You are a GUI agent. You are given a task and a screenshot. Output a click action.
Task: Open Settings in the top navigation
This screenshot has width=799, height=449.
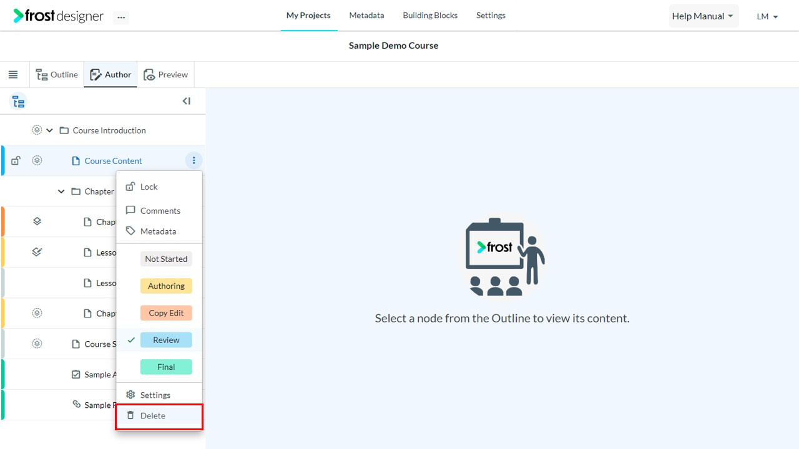[491, 16]
